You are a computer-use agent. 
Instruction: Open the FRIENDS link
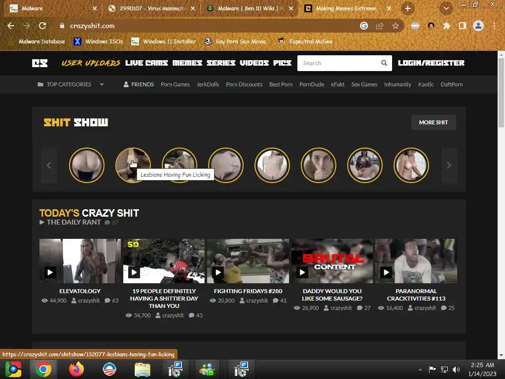[x=139, y=84]
